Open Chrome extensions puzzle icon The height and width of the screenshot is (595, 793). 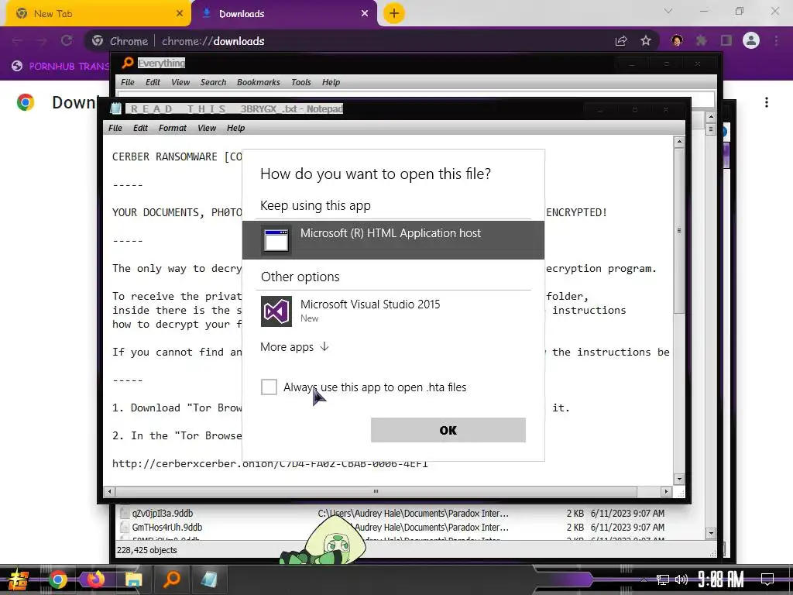(702, 41)
